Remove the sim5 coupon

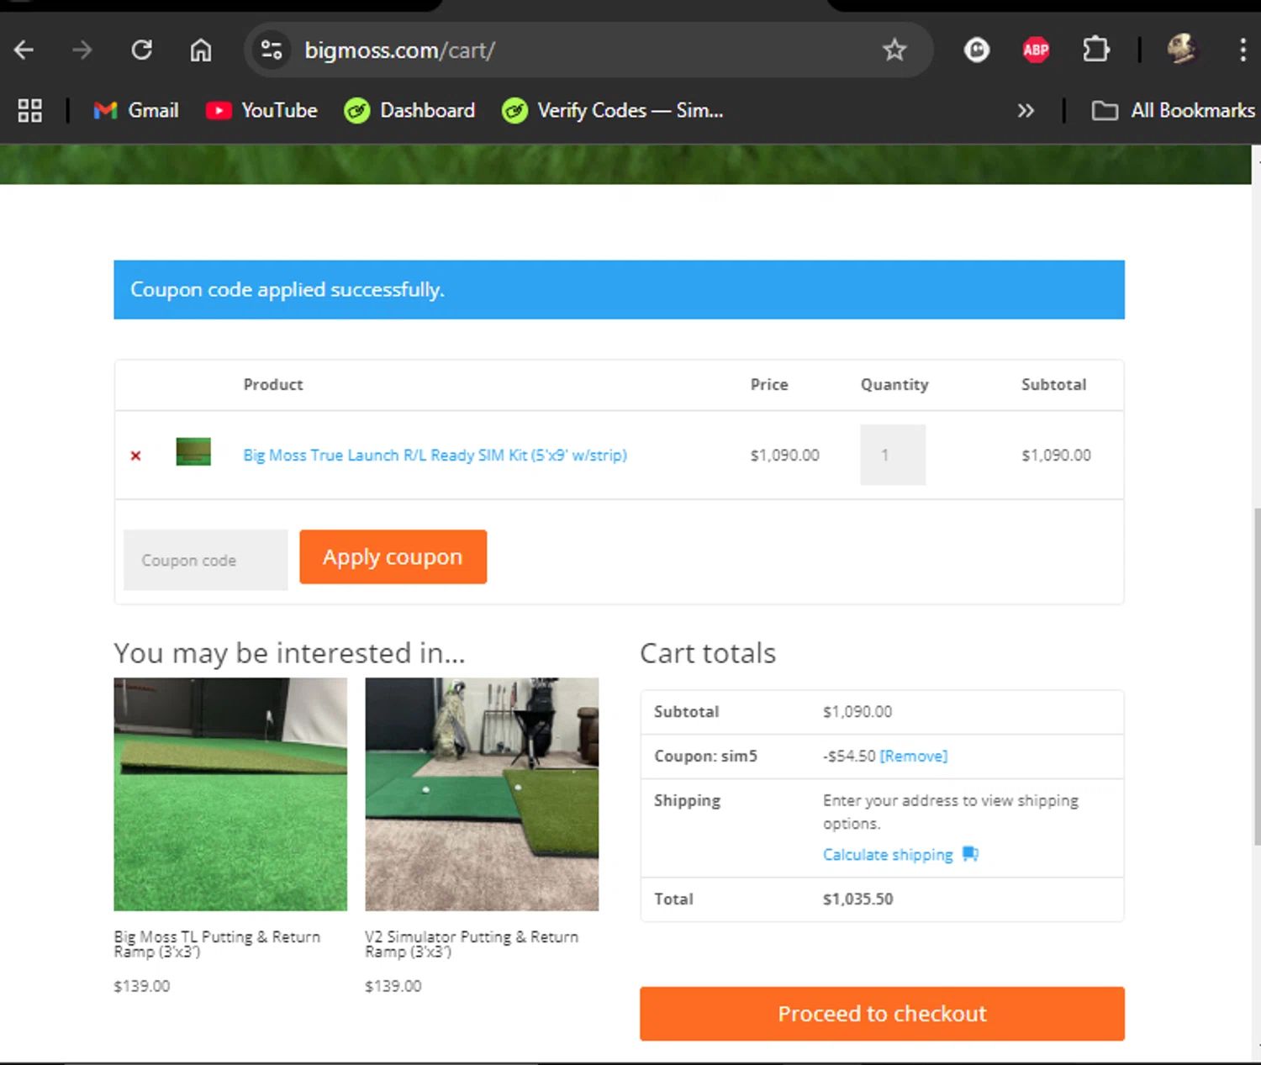913,757
